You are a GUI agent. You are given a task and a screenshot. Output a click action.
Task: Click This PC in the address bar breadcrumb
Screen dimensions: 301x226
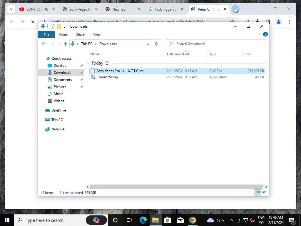click(x=87, y=44)
